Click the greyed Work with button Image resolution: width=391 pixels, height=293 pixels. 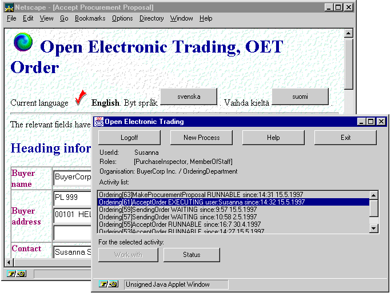pos(128,255)
